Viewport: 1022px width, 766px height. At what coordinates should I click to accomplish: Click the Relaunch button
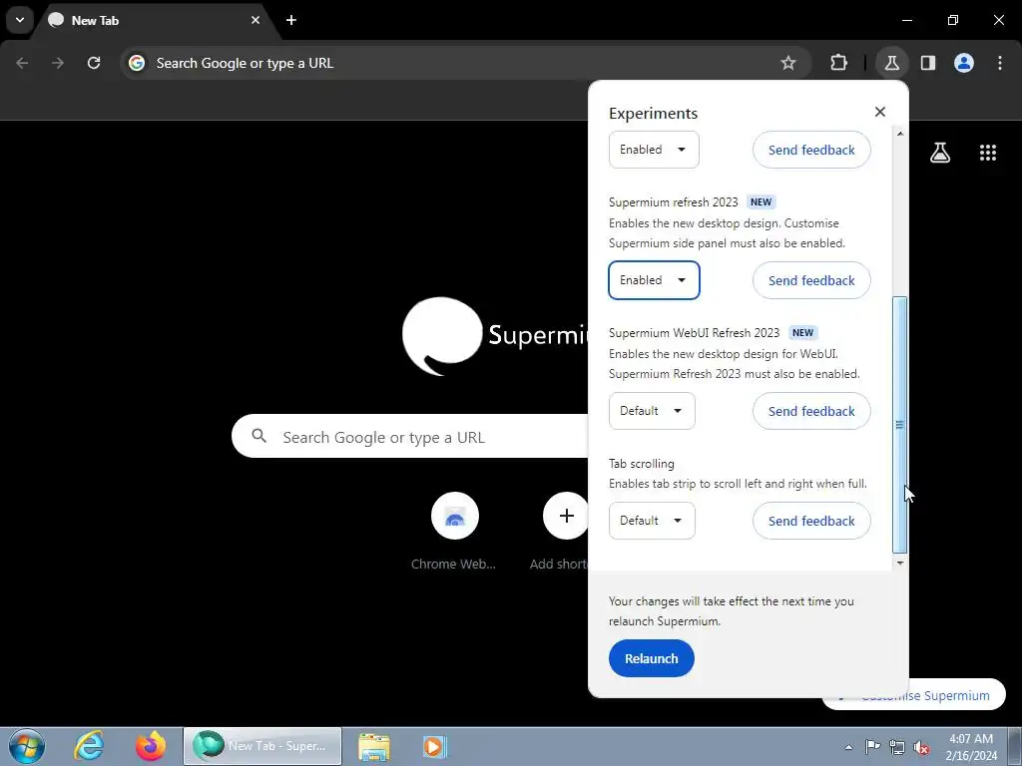(x=651, y=658)
